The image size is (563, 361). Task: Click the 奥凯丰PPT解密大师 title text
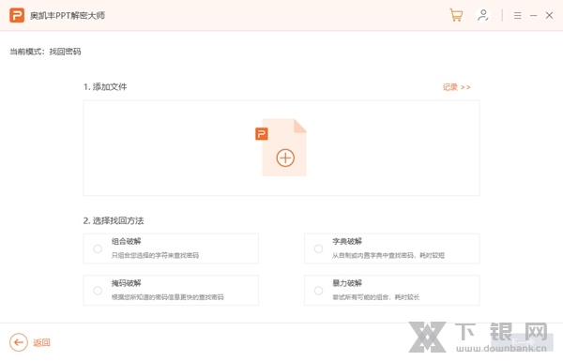tap(68, 15)
